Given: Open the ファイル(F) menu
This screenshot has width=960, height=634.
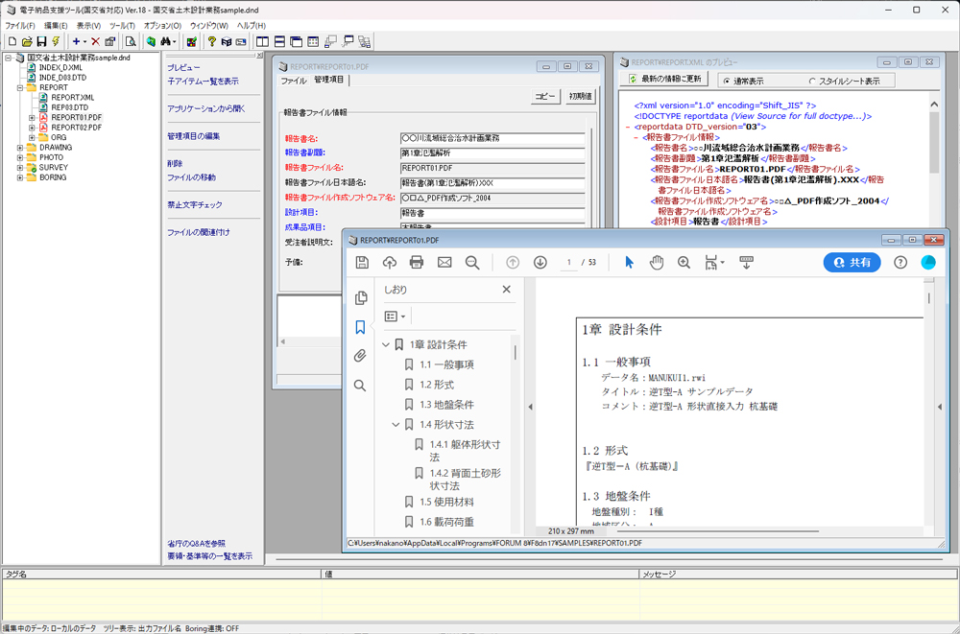Looking at the screenshot, I should click(x=20, y=26).
